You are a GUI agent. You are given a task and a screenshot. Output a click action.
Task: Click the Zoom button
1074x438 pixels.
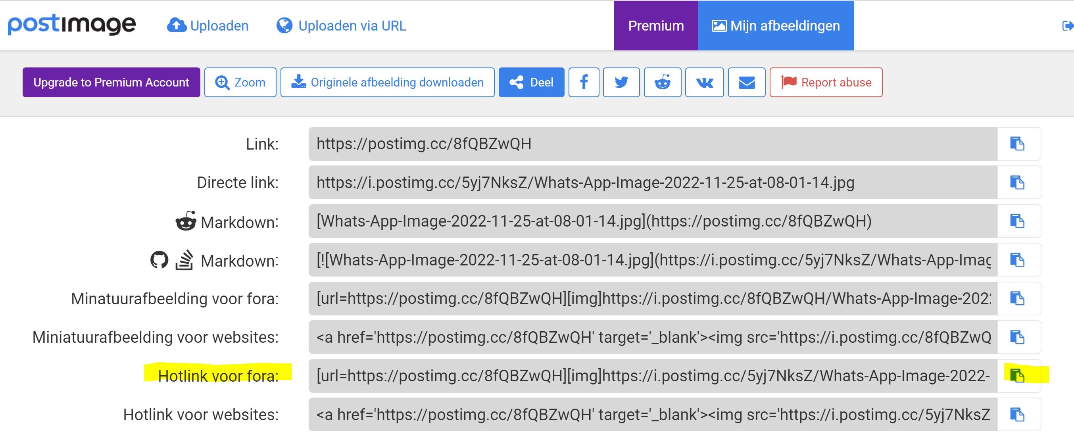(240, 83)
